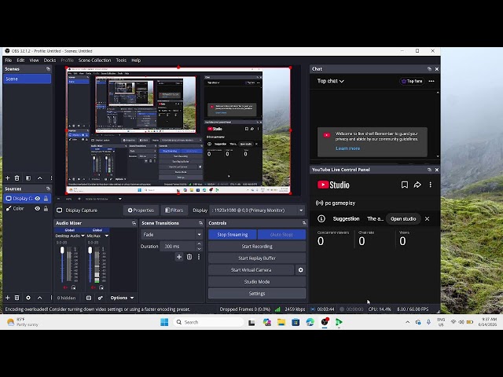This screenshot has height=377, width=503.
Task: Click the Duration 300 ms field
Action: pyautogui.click(x=178, y=246)
